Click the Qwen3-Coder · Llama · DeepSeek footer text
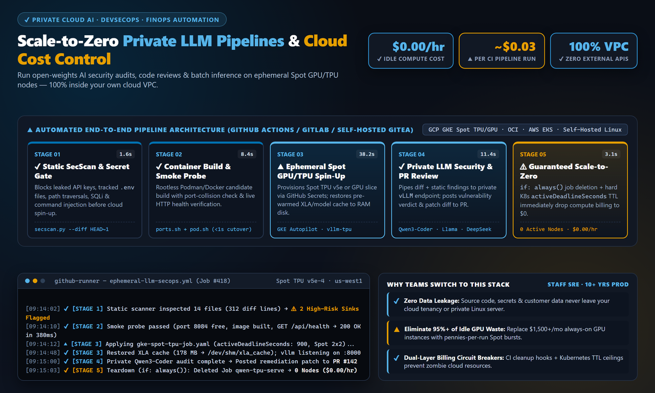The width and height of the screenshot is (655, 393). [x=445, y=229]
